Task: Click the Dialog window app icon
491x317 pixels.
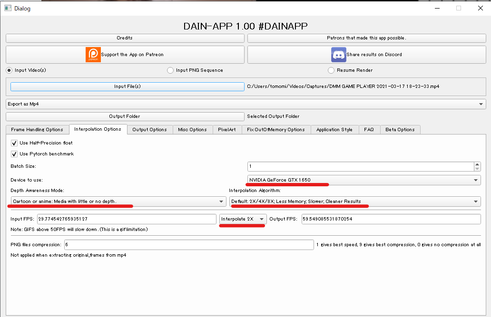Action: coord(8,8)
